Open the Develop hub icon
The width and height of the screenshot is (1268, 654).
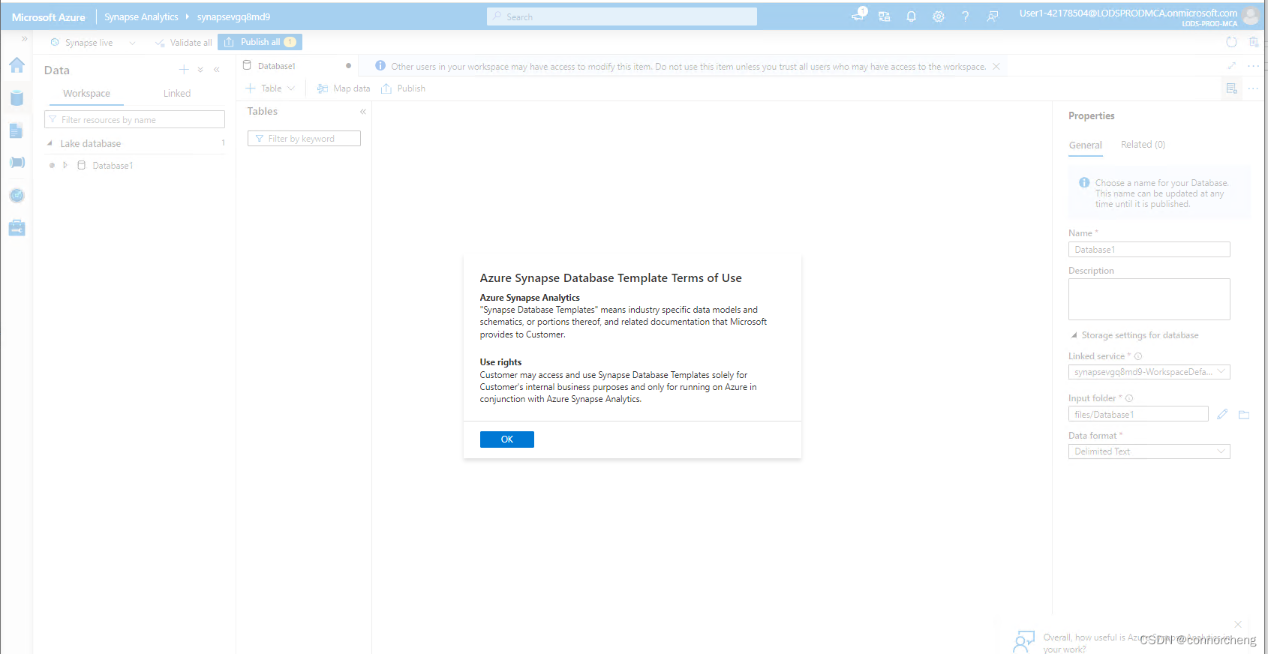[17, 130]
